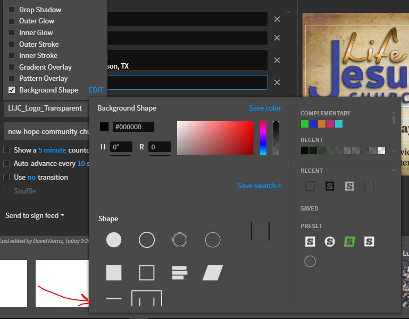
Task: Click Save color link
Action: (x=265, y=108)
